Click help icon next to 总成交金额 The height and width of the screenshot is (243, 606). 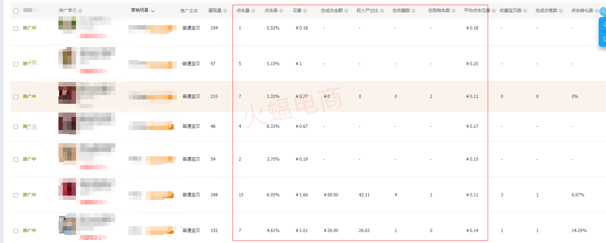pyautogui.click(x=346, y=11)
